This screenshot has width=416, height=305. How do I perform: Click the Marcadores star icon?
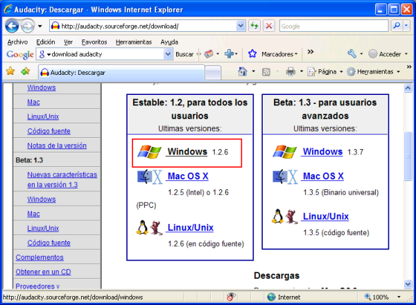pyautogui.click(x=252, y=54)
